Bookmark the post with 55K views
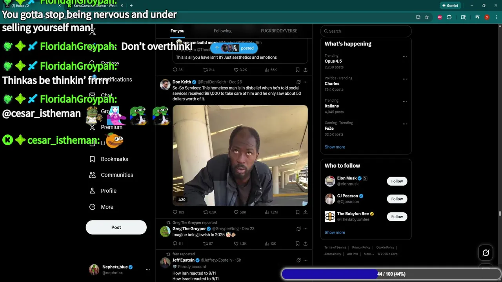Image resolution: width=502 pixels, height=282 pixels. pyautogui.click(x=298, y=70)
